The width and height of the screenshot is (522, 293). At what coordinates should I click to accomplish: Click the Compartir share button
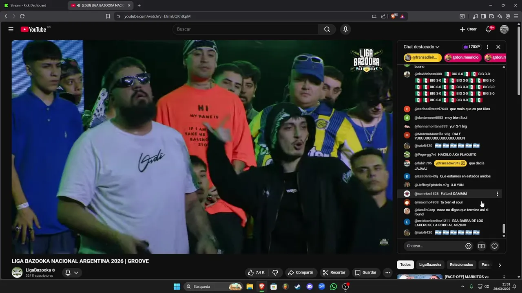click(x=301, y=273)
